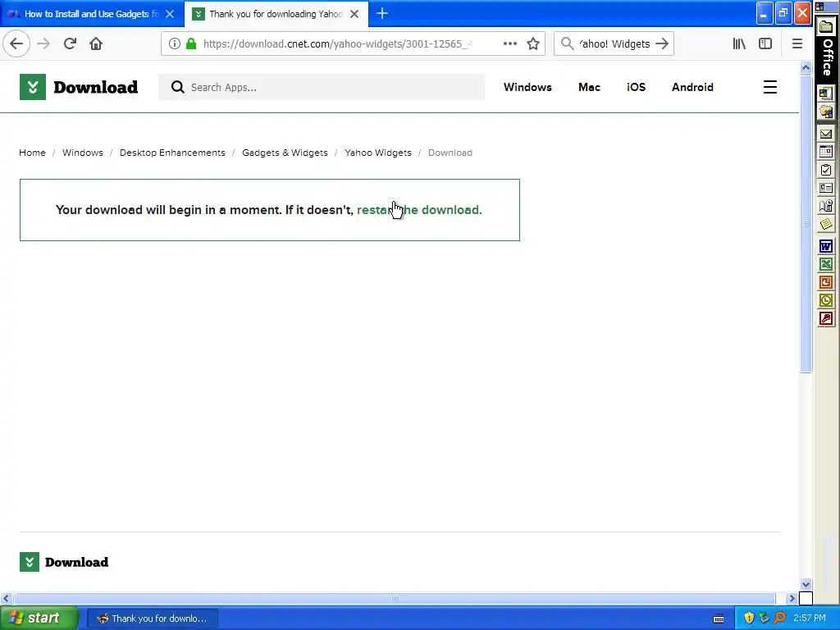Follow the Windows breadcrumb link
Image resolution: width=840 pixels, height=630 pixels.
[x=83, y=153]
